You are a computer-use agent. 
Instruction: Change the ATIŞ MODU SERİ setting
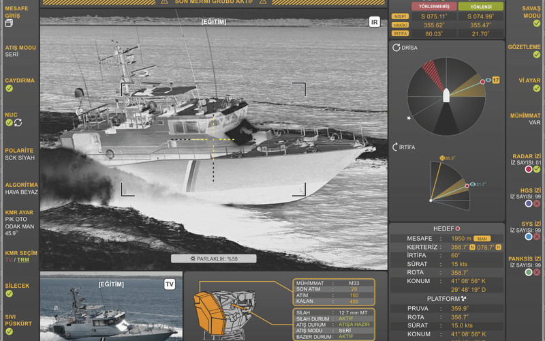pyautogui.click(x=12, y=55)
